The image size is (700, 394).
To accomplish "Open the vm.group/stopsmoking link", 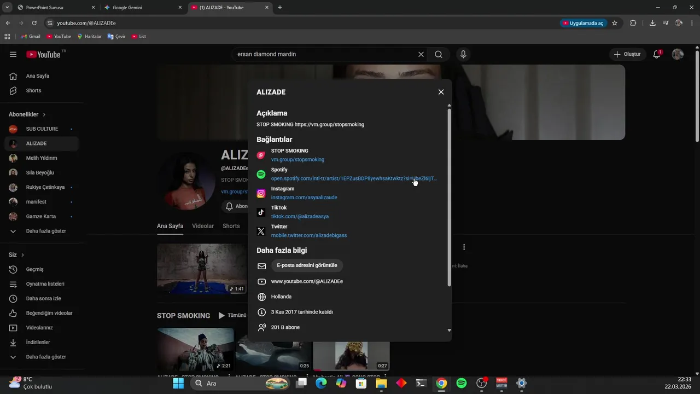I will (x=297, y=160).
